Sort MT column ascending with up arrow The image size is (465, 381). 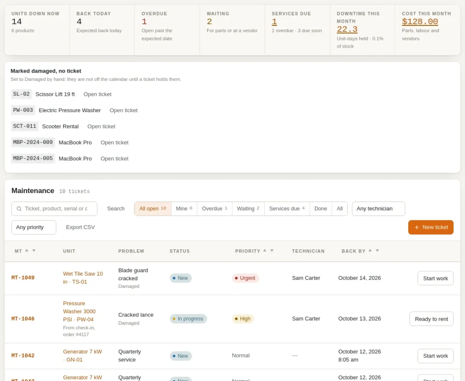tap(27, 251)
